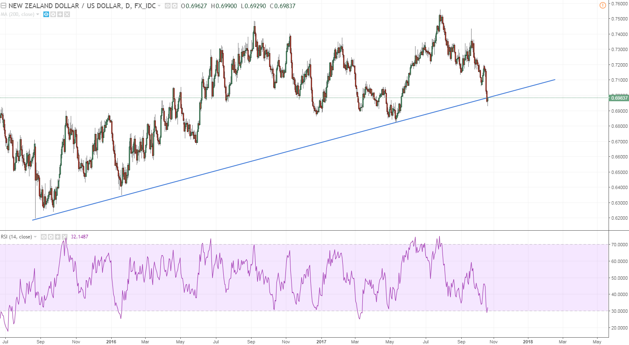The width and height of the screenshot is (629, 345).
Task: Click the 0.75000 price axis label
Action: [x=620, y=19]
